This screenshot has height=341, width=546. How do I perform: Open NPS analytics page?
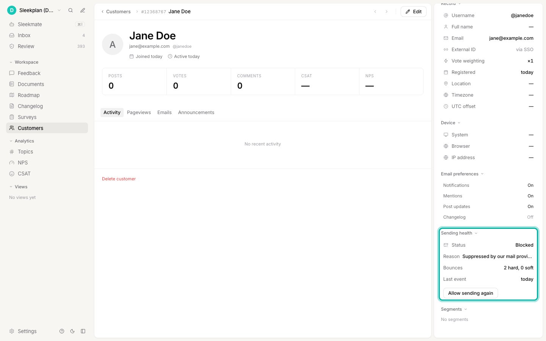[47, 163]
